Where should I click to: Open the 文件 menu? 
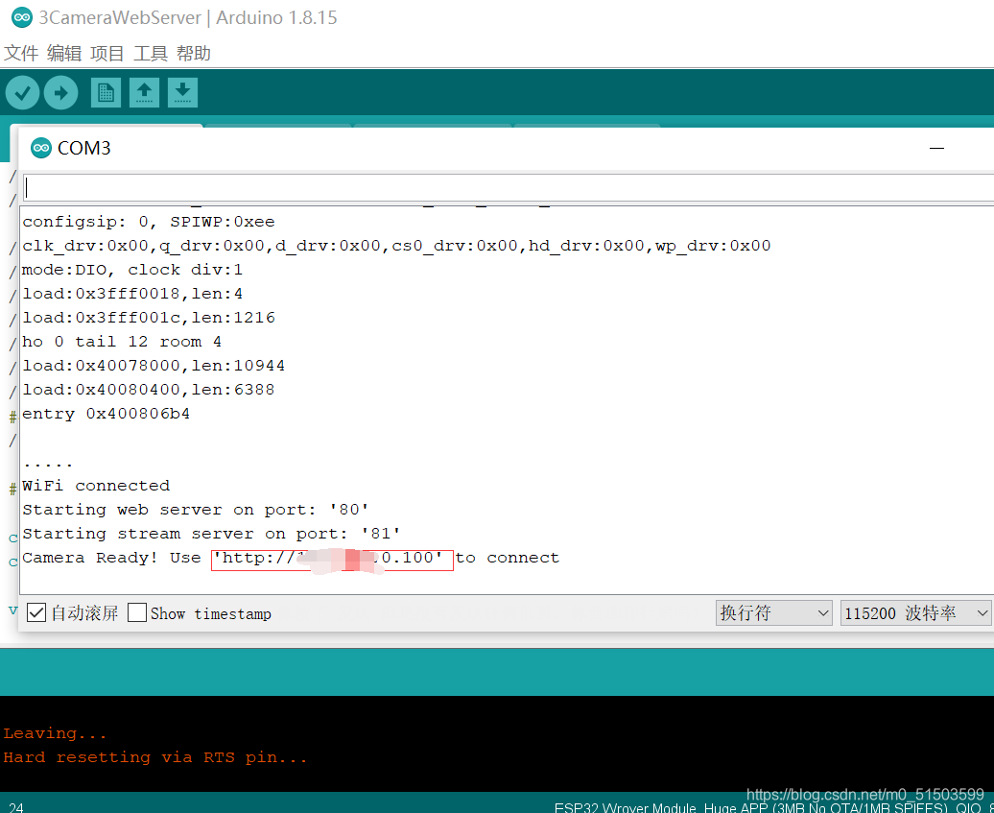(x=21, y=53)
